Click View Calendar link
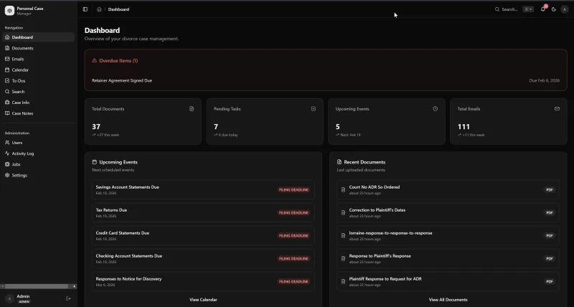The image size is (574, 307). pyautogui.click(x=203, y=300)
